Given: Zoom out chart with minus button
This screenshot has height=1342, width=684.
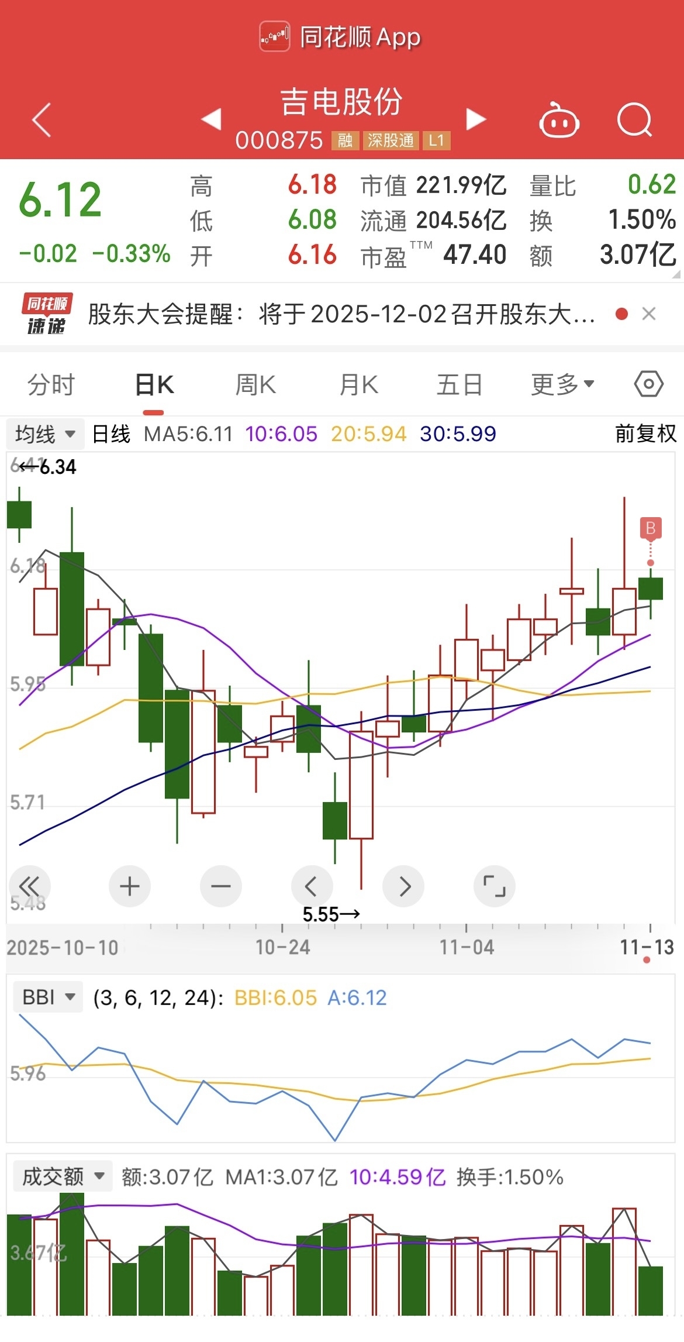Looking at the screenshot, I should coord(220,886).
